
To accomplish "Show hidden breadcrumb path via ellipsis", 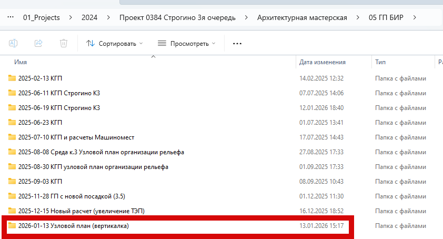I will (11, 17).
